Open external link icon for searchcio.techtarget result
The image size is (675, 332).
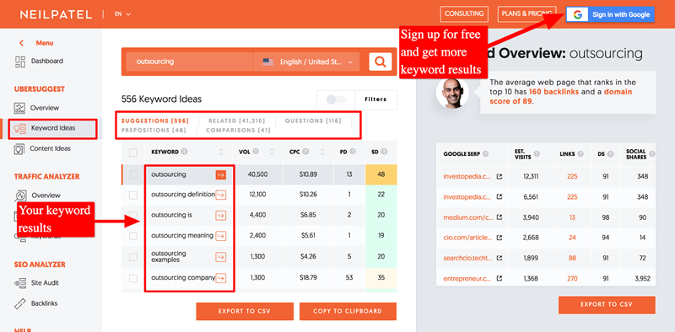point(499,258)
